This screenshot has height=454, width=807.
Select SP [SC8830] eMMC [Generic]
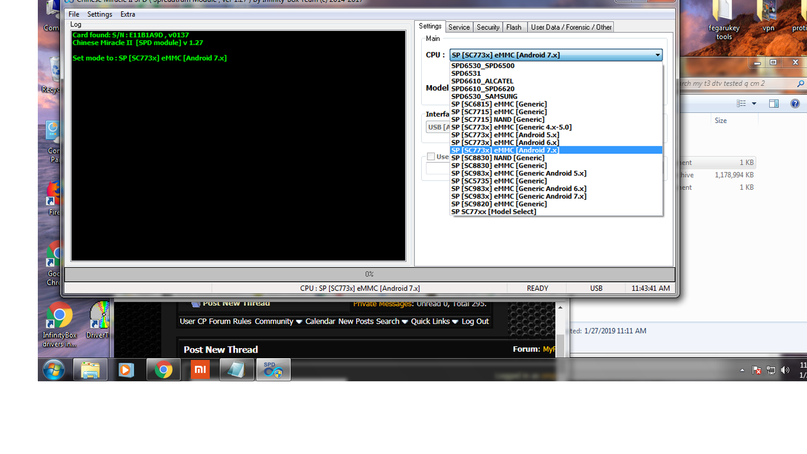556,165
